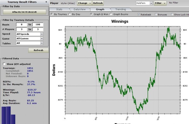Viewport: 189px width, 124px height.
Task: Enable Show $EV adjusted checkbox
Action: (x=4, y=64)
